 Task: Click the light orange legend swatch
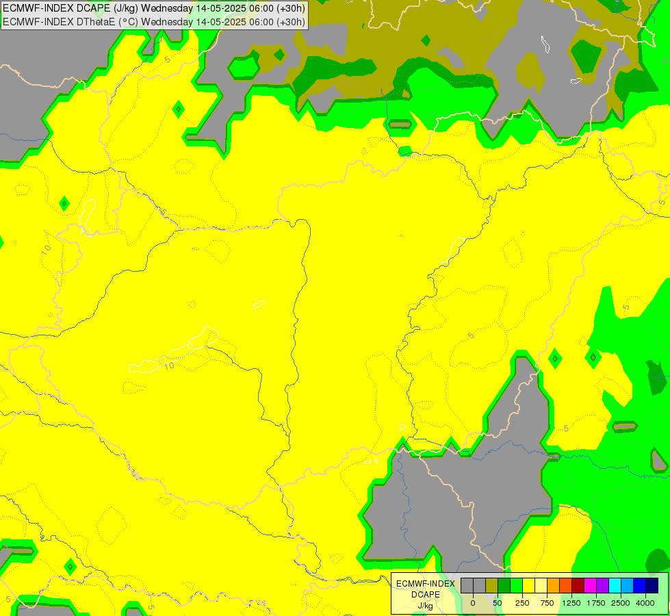point(554,586)
